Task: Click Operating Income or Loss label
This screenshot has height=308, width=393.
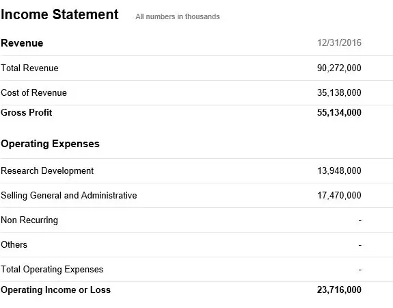Action: 55,290
